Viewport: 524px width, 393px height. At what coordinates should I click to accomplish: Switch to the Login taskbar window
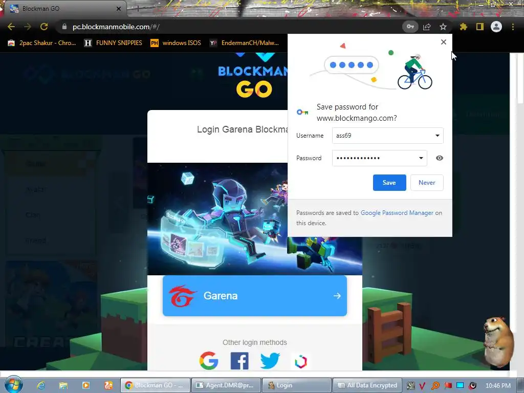(x=297, y=385)
